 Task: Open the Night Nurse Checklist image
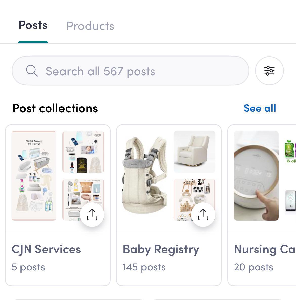click(34, 176)
